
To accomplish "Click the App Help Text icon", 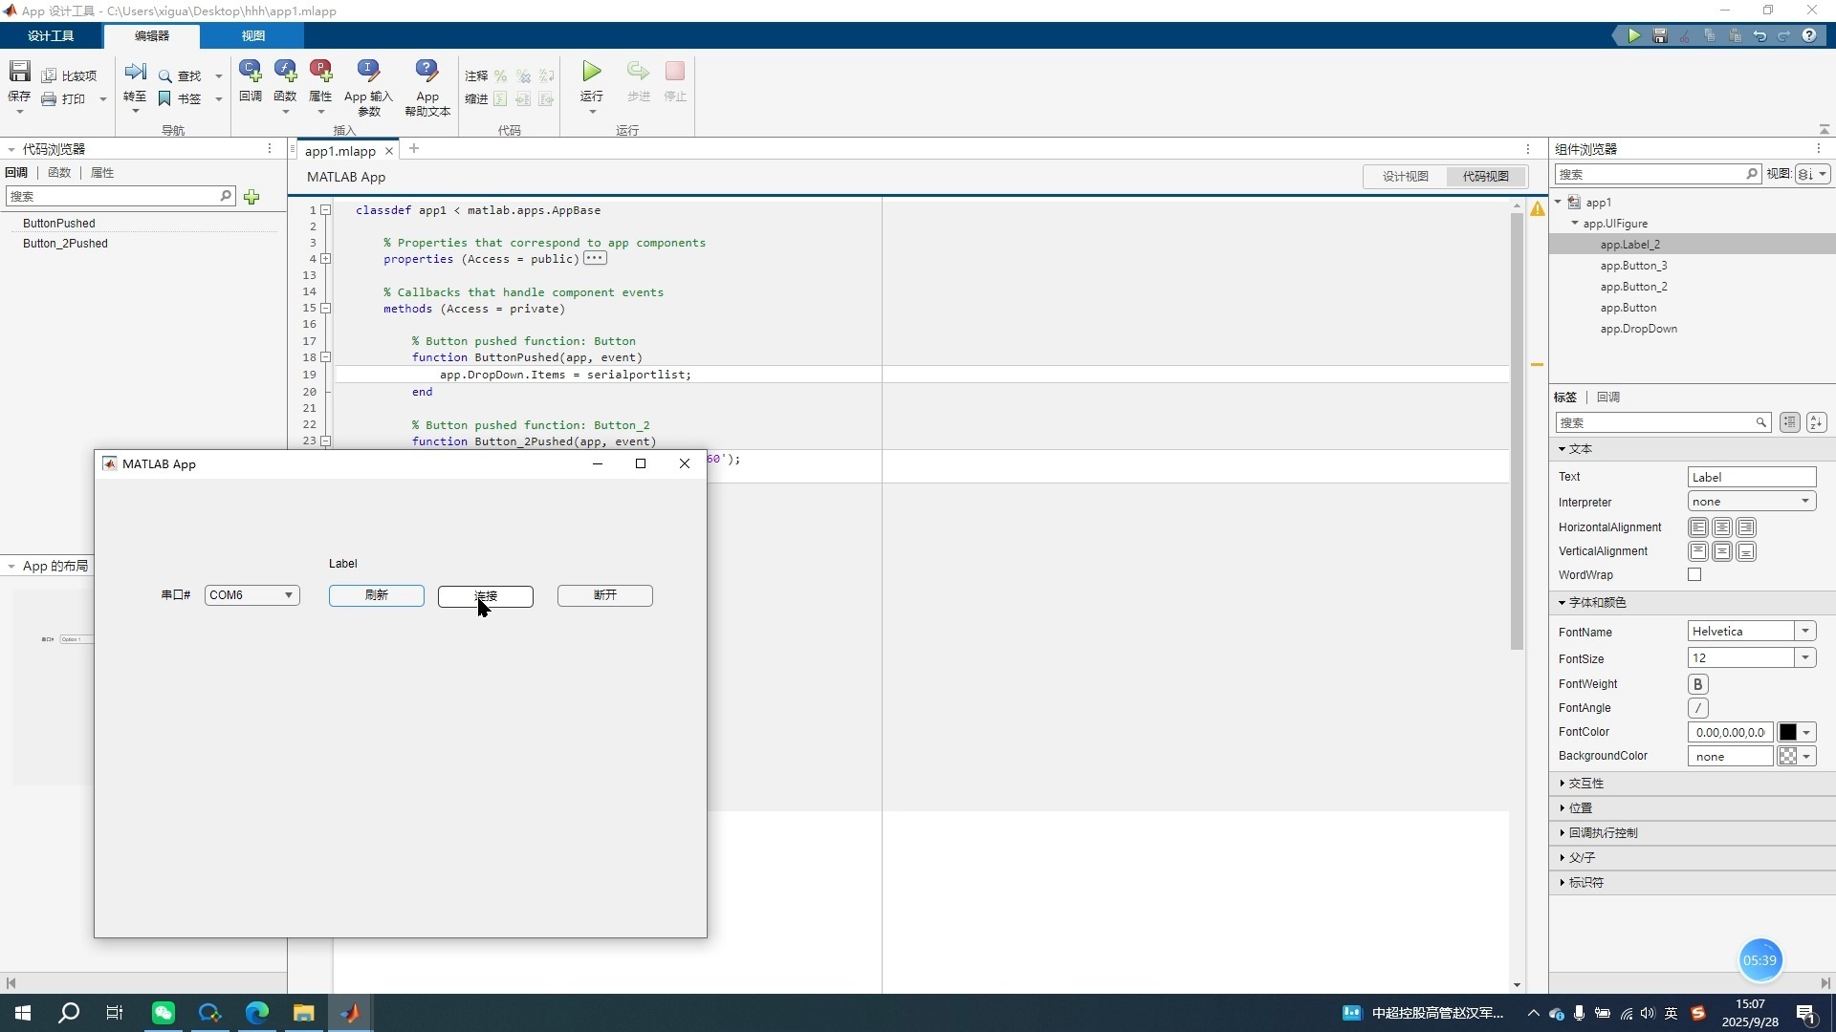I will [x=426, y=72].
